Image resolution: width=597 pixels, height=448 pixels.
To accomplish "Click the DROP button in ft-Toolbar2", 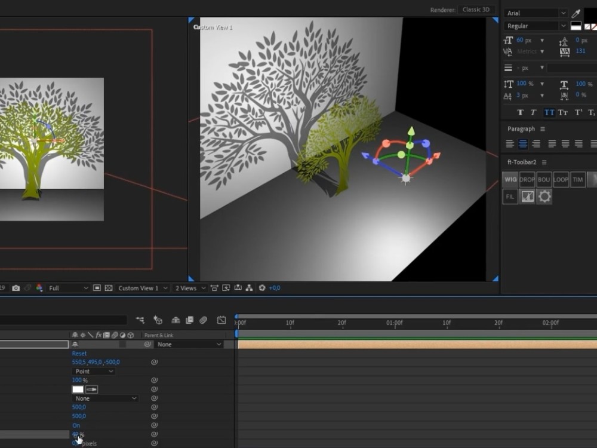I will 527,179.
